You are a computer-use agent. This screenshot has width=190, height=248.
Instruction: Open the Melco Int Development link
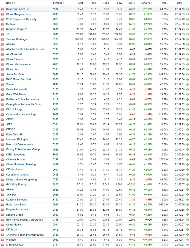click(x=19, y=144)
